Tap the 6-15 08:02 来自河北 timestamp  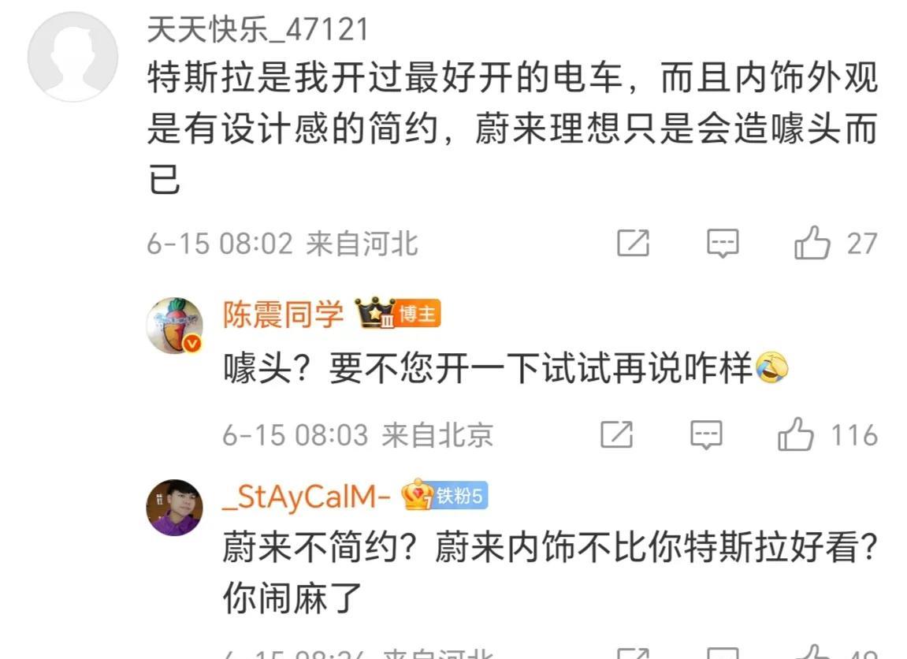[282, 243]
